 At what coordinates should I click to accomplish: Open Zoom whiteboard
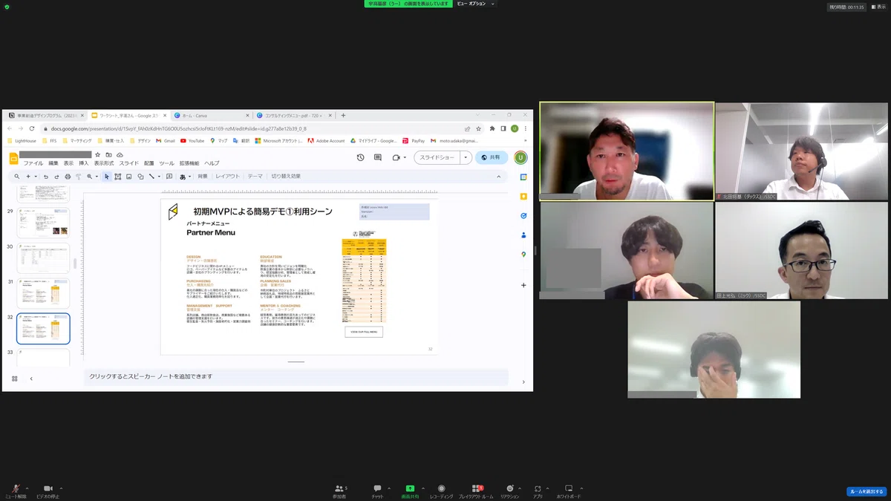click(x=568, y=490)
